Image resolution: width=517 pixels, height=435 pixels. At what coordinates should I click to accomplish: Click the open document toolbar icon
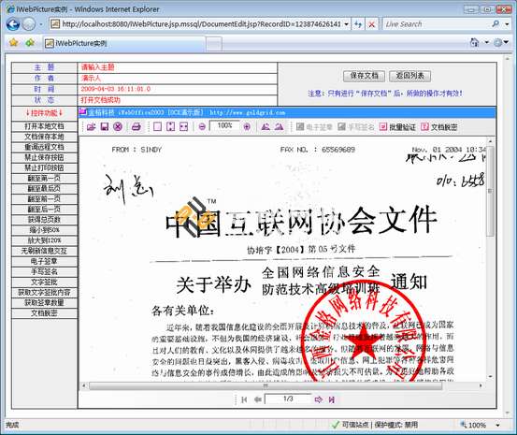pos(92,126)
